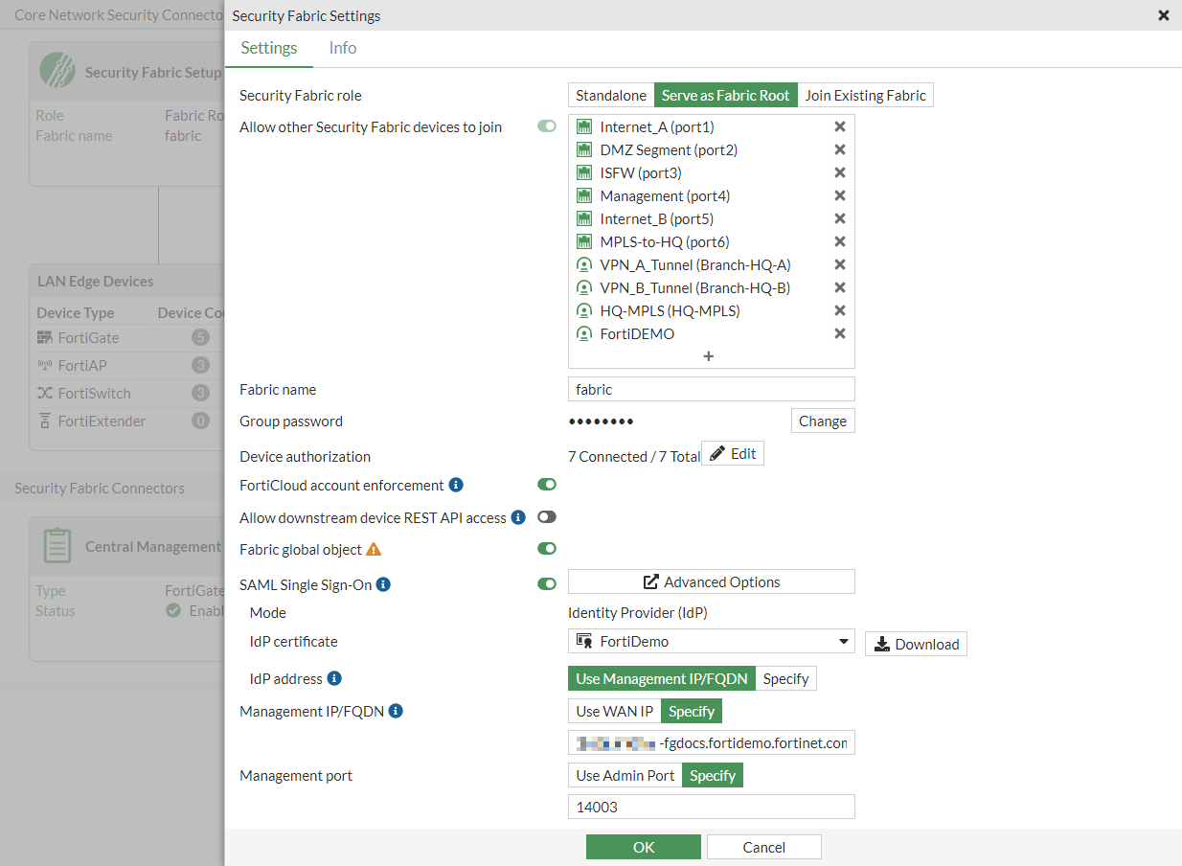This screenshot has width=1182, height=866.
Task: Remove Internet_A (port1) from the interface list
Action: 839,126
